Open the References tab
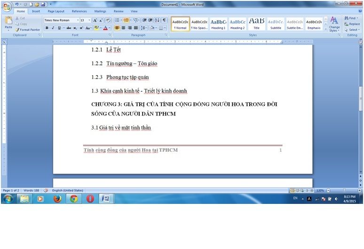Image resolution: width=364 pixels, height=249 pixels. [x=79, y=11]
